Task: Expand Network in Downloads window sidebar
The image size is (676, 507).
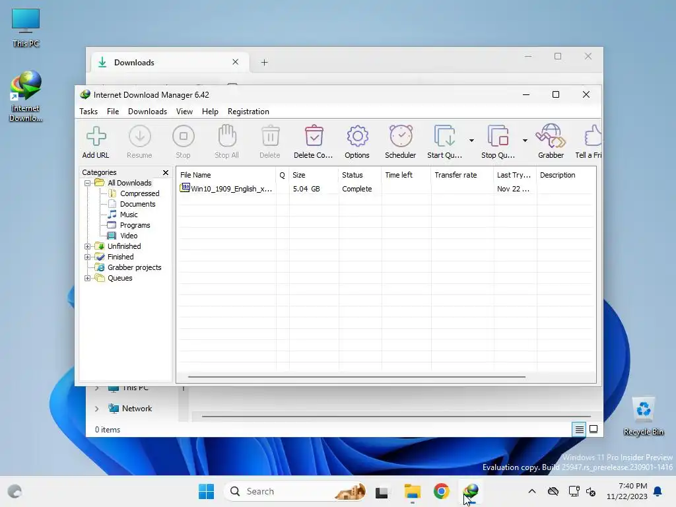Action: pos(96,409)
